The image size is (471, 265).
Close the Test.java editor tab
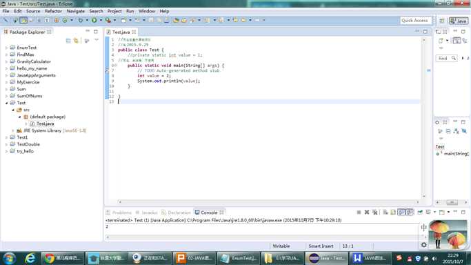click(x=134, y=32)
